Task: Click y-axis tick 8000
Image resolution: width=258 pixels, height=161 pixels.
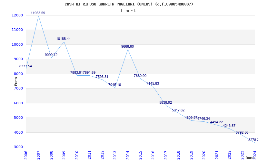Action: pos(18,74)
